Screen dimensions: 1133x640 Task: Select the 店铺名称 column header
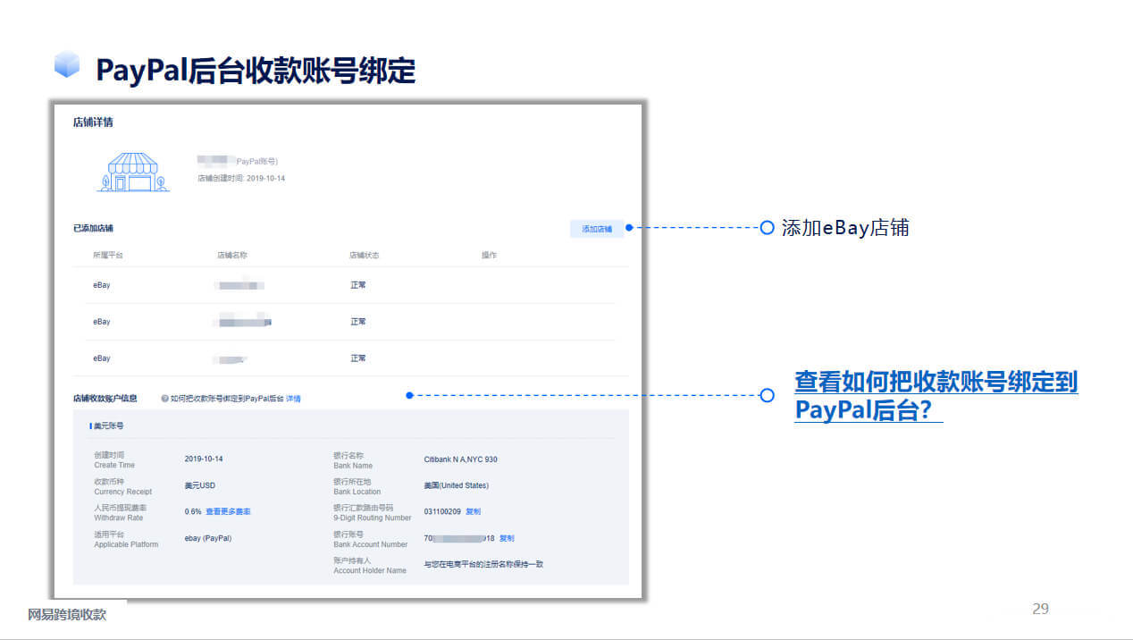(x=232, y=256)
